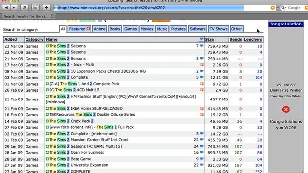Click the red X icon in Congratulation ad
Image resolution: width=308 pixels, height=173 pixels.
286,109
